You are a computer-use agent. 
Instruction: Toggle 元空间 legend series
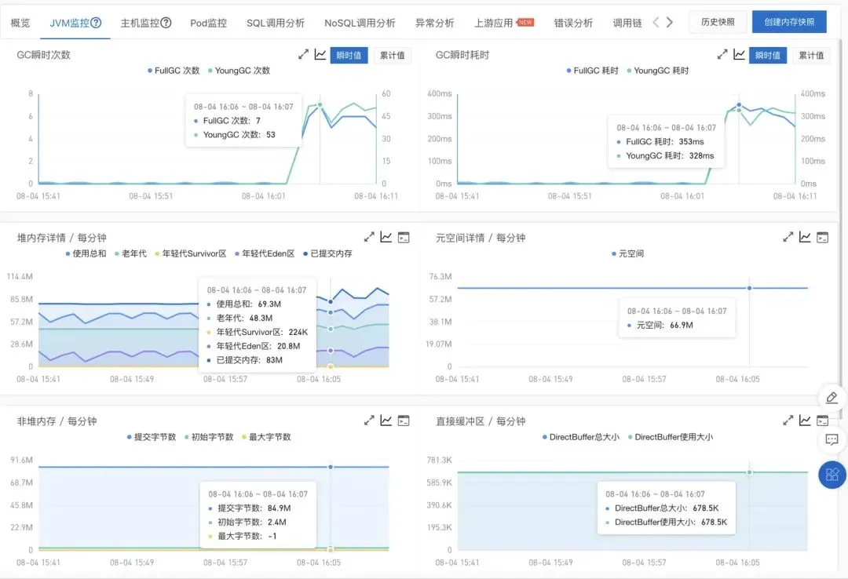click(628, 253)
